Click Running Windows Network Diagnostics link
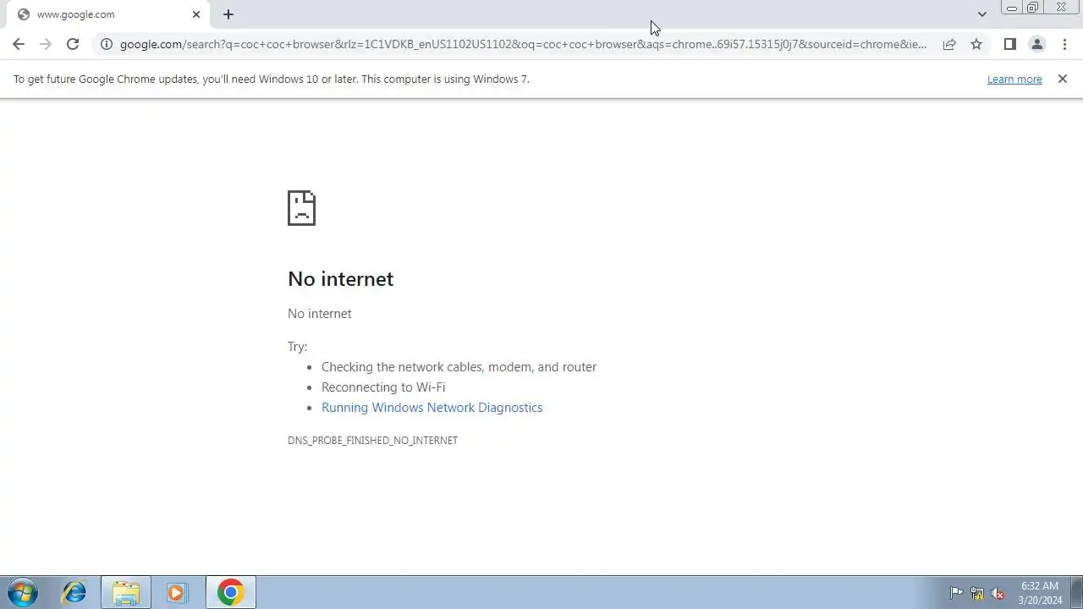The image size is (1083, 609). coord(432,408)
